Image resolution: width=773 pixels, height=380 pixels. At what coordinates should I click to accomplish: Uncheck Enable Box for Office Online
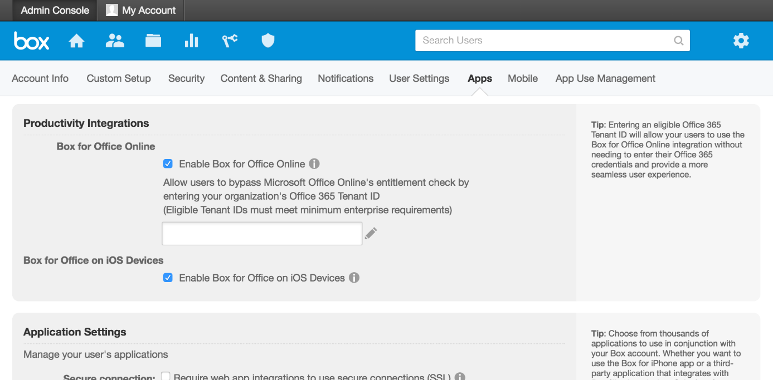point(168,164)
